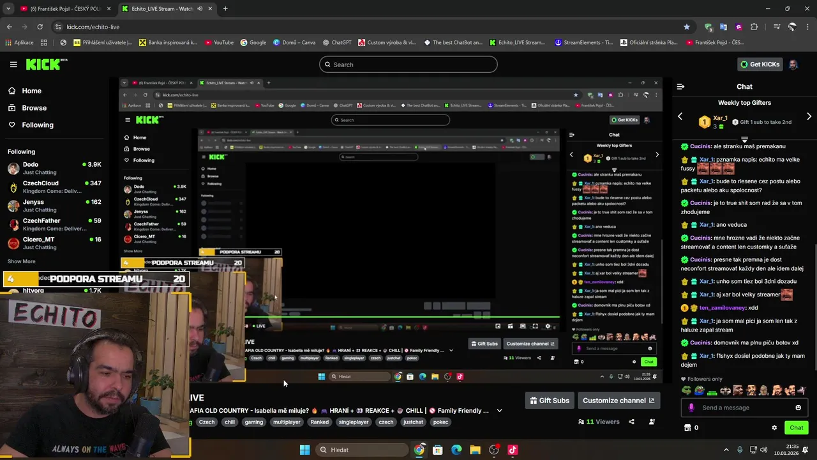Reload the page
The height and width of the screenshot is (460, 817).
tap(40, 27)
